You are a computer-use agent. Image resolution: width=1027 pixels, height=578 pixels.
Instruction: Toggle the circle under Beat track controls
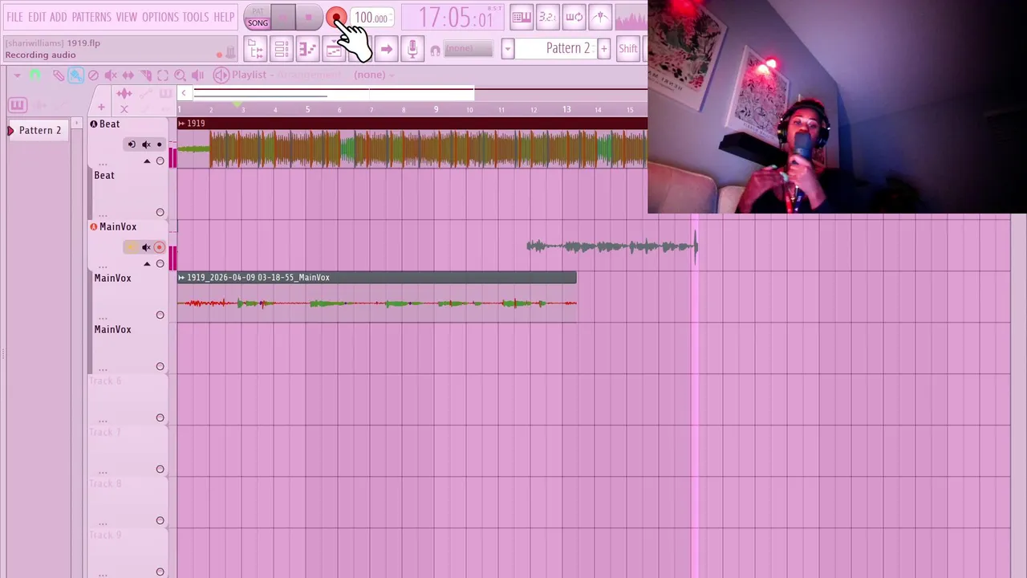click(160, 161)
